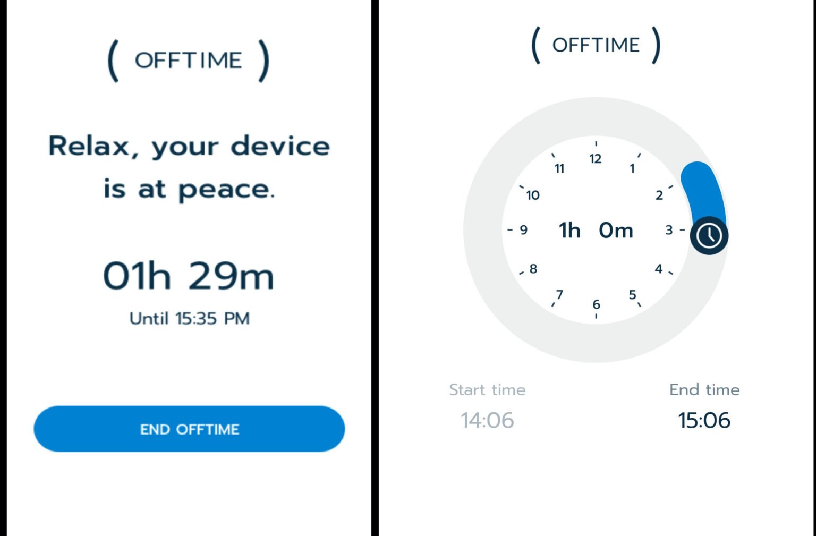Select the OFFTIME logo on the left screen

coord(189,59)
